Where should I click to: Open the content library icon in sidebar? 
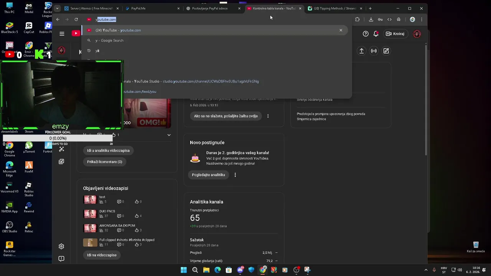(x=61, y=161)
